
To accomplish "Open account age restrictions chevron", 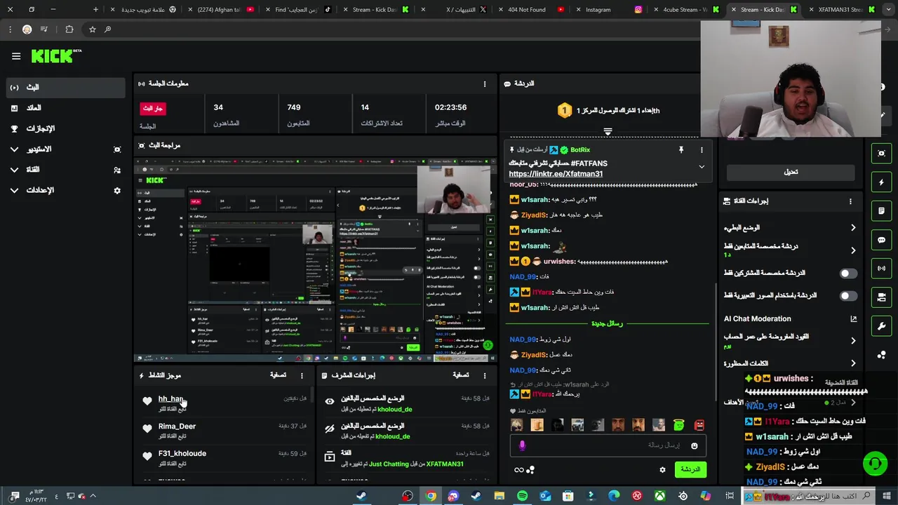I will click(x=853, y=341).
